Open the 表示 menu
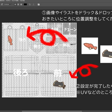This screenshot has width=112, height=112. pos(2,1)
